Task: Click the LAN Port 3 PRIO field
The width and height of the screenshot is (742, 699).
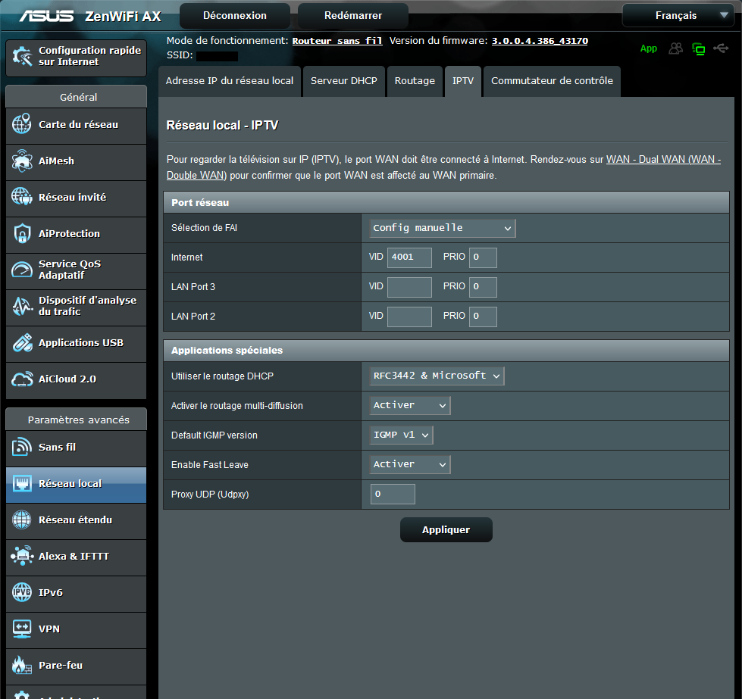Action: pos(483,287)
